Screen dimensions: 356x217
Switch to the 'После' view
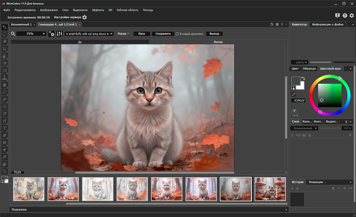[218, 42]
